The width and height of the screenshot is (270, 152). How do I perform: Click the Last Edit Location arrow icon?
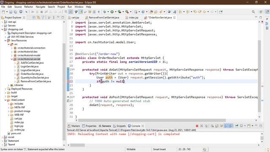coord(195,12)
